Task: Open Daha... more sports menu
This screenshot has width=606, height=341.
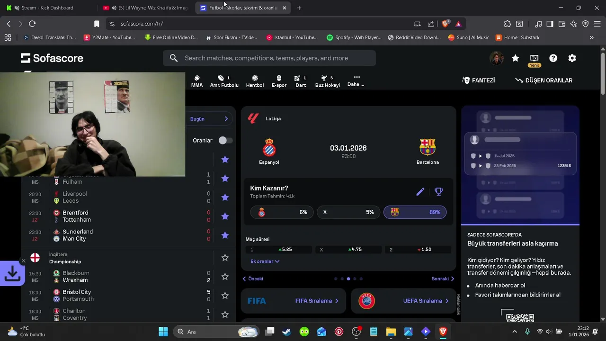Action: [x=356, y=81]
